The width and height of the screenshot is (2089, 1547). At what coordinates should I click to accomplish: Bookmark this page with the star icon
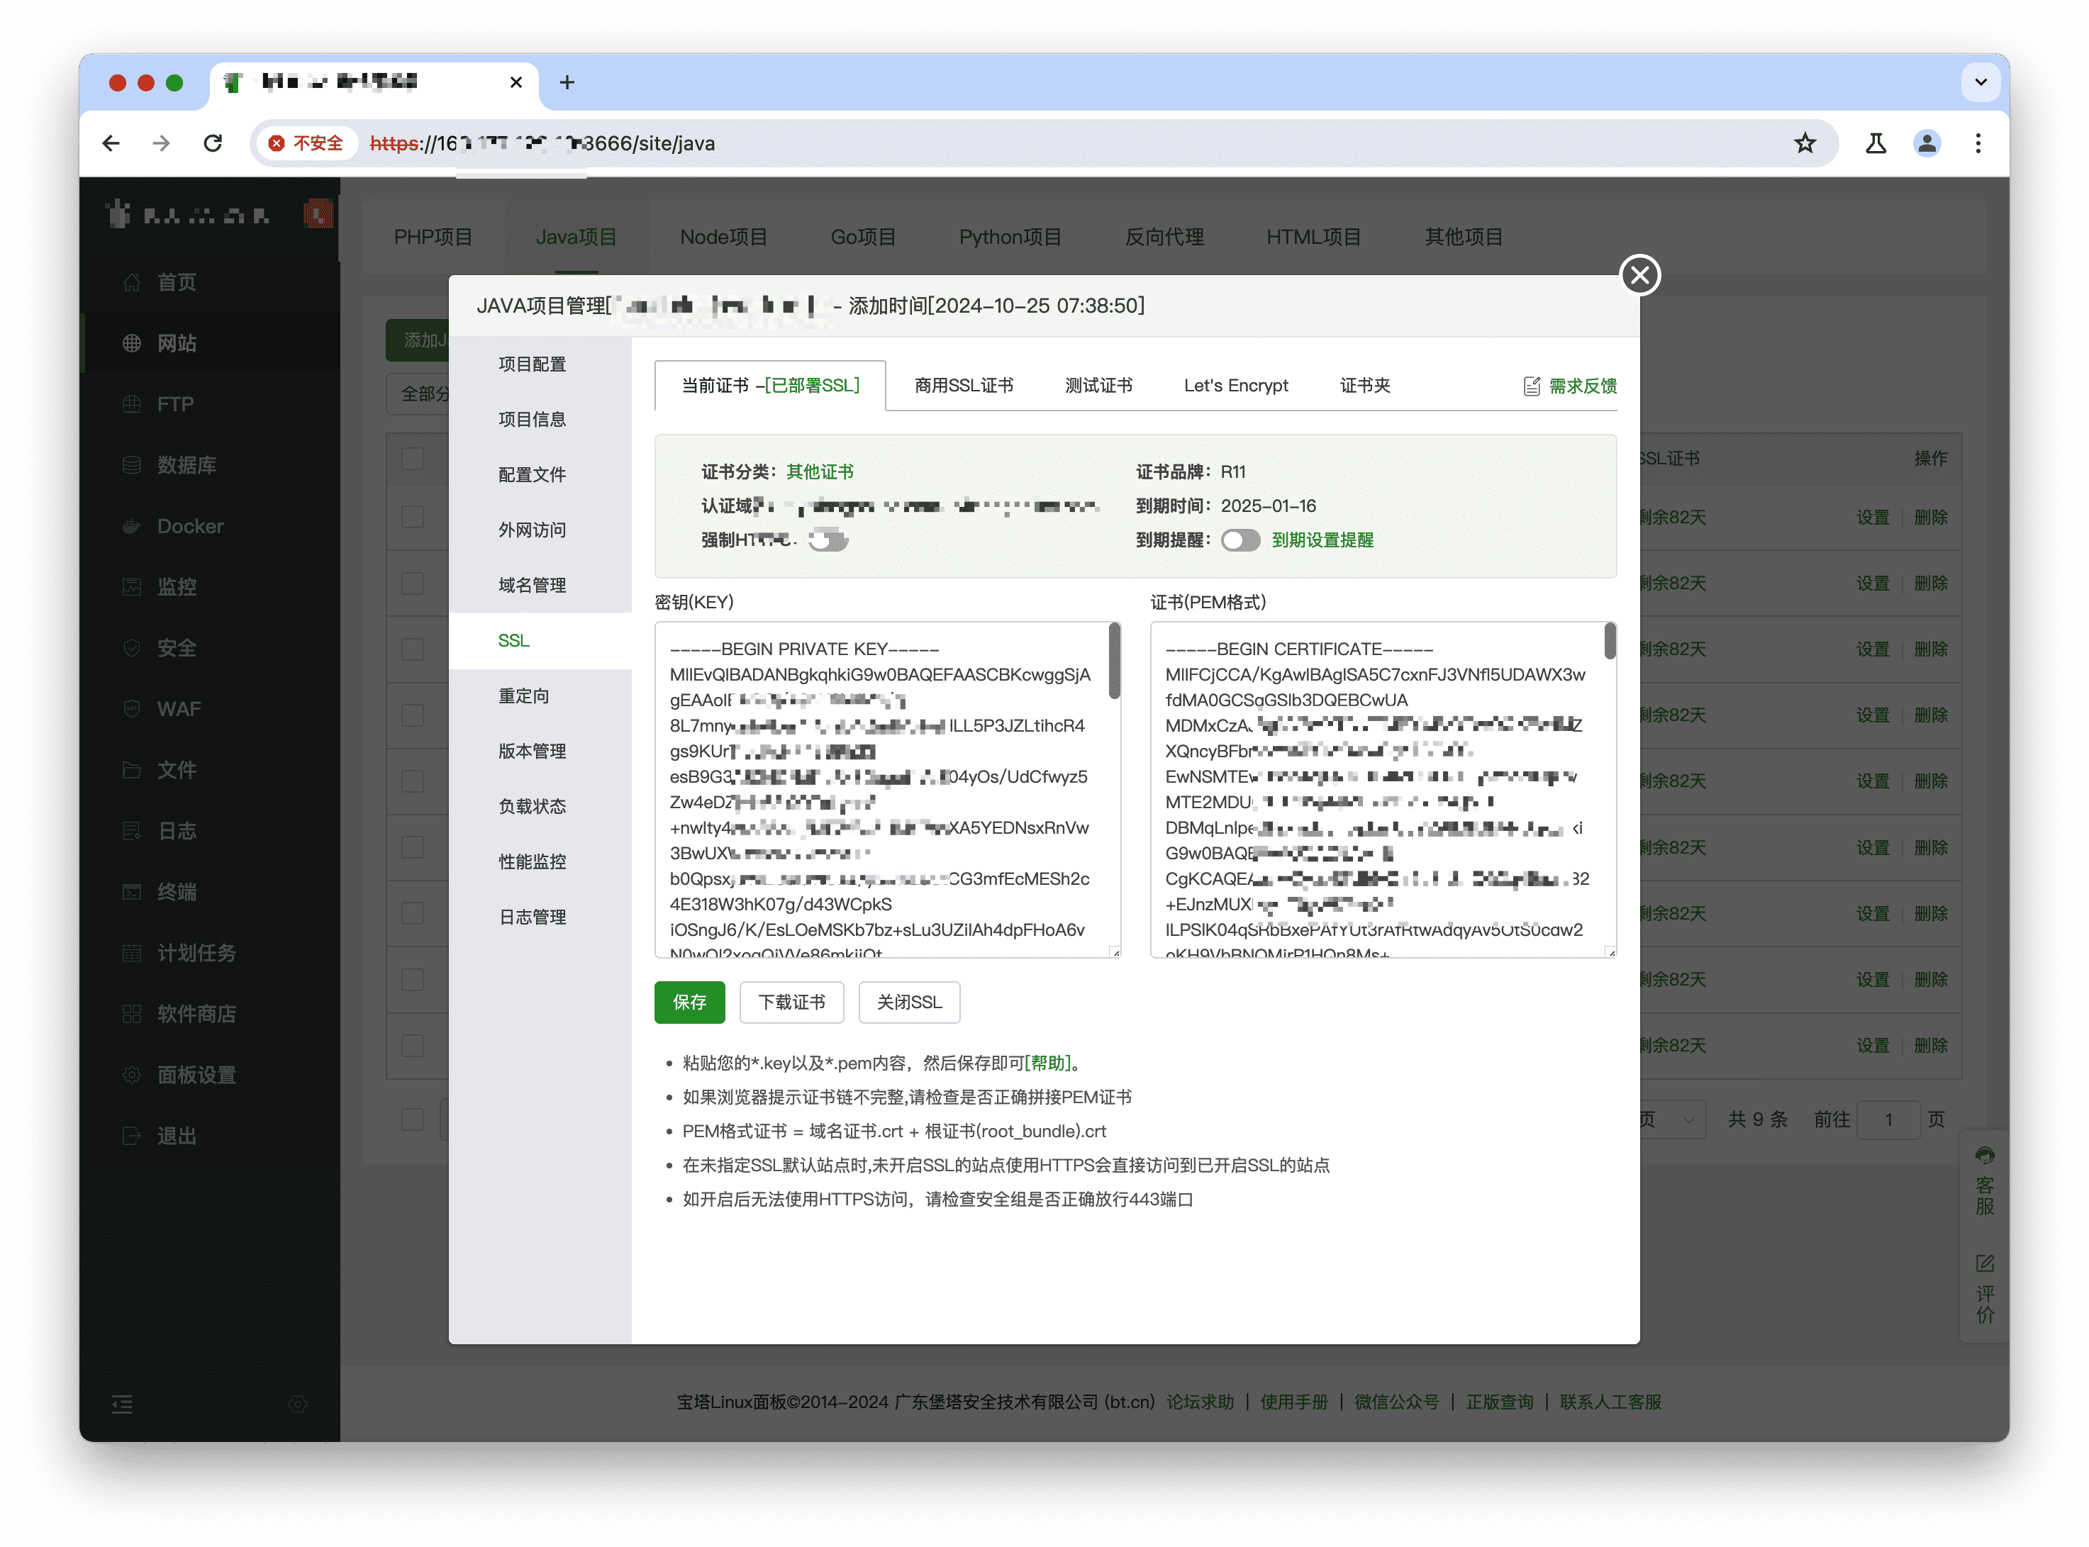(x=1803, y=143)
